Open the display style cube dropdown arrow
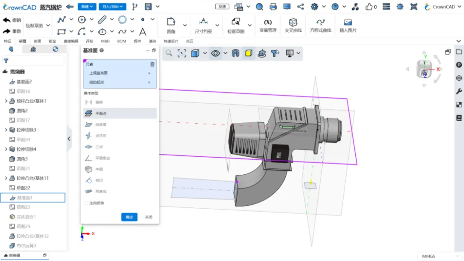464x261 pixels. (x=205, y=53)
